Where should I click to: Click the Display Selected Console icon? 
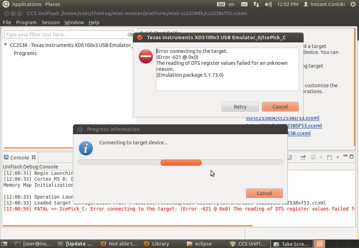point(313,157)
